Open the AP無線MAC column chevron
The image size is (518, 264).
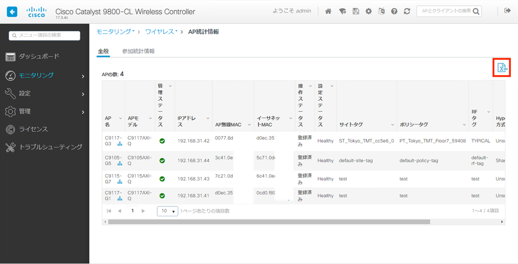tap(249, 124)
